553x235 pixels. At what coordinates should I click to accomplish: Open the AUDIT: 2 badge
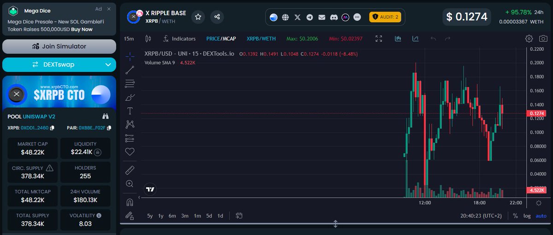(x=386, y=17)
